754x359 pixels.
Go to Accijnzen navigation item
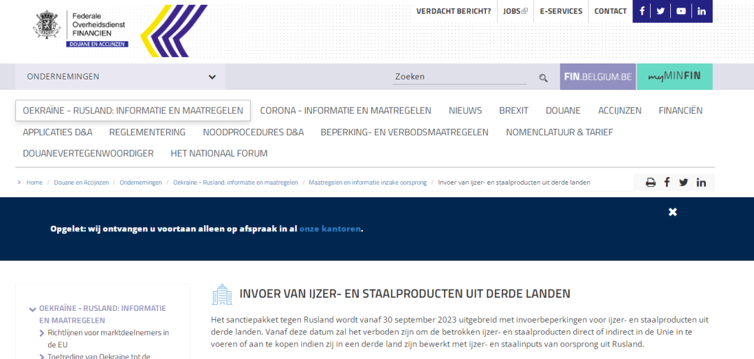coord(619,110)
